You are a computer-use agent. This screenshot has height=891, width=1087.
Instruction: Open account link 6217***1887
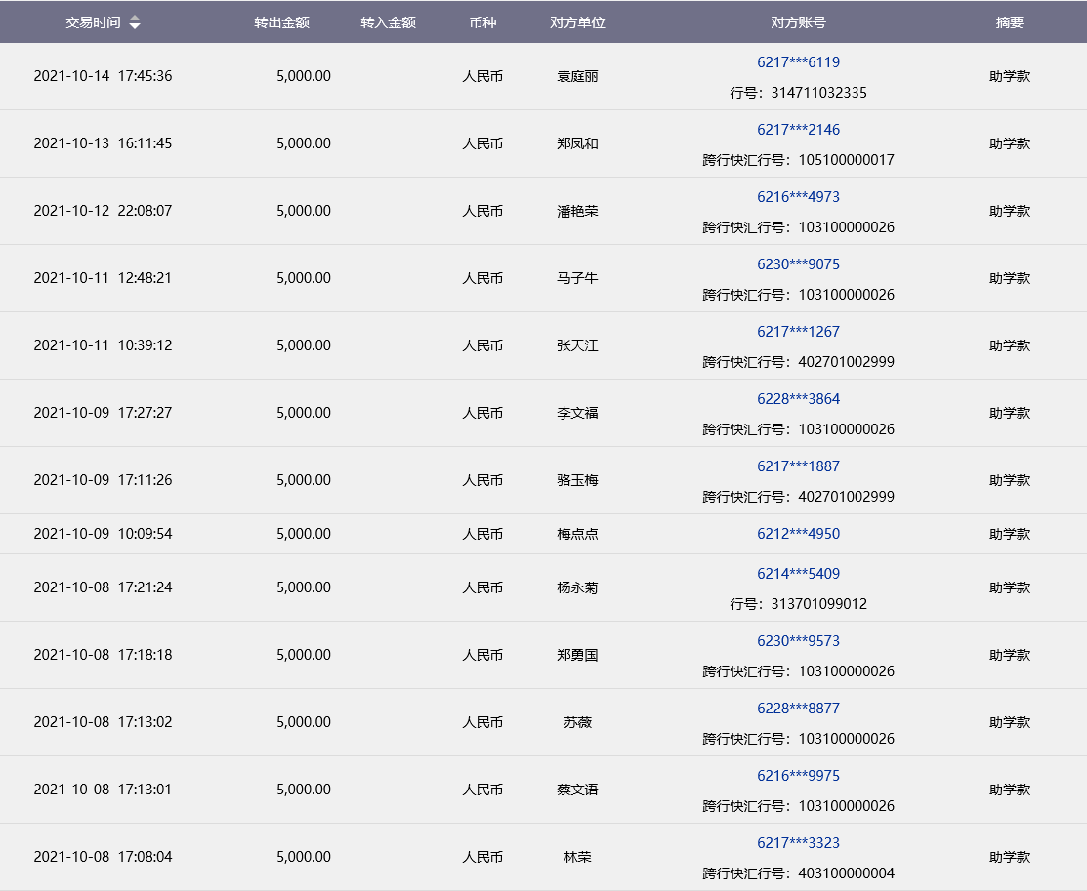point(798,466)
